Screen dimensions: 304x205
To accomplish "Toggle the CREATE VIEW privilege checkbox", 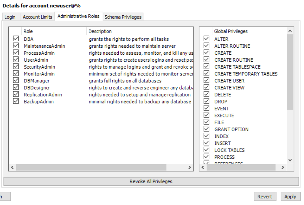I will pos(206,87).
